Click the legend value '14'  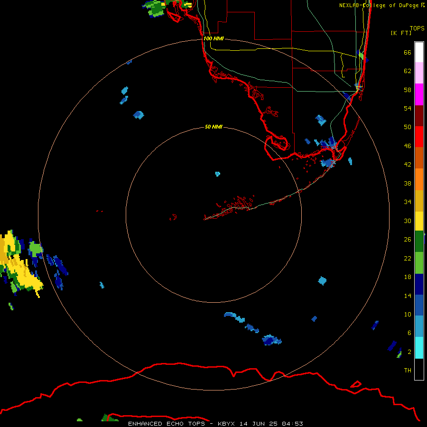coord(408,296)
